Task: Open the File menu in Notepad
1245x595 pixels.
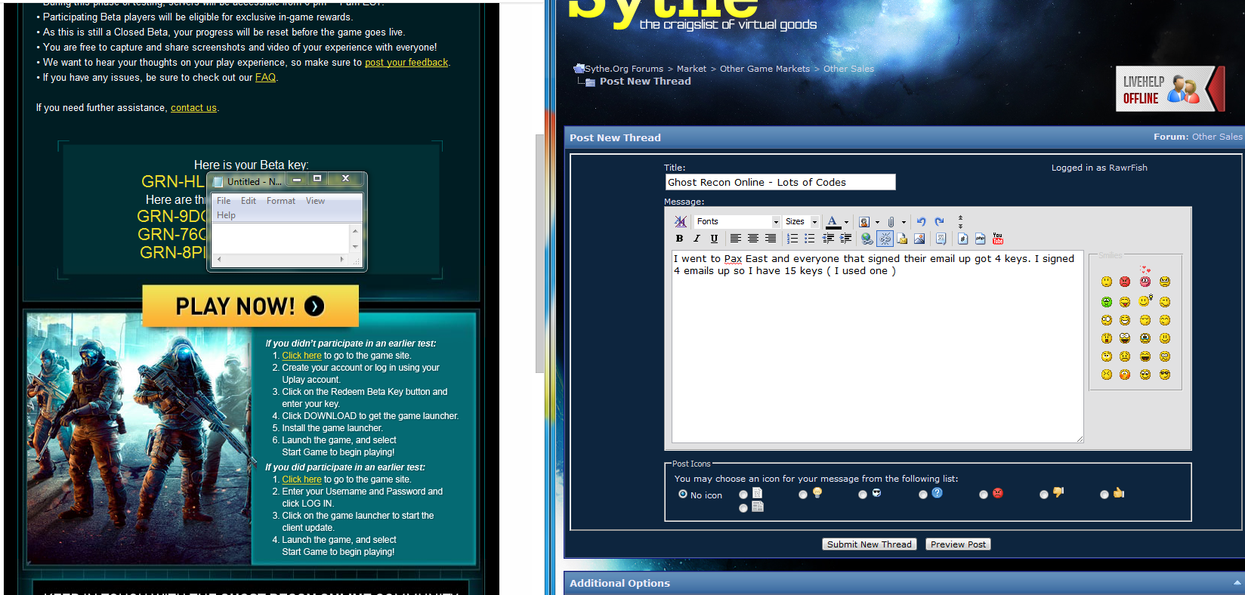Action: pos(224,201)
